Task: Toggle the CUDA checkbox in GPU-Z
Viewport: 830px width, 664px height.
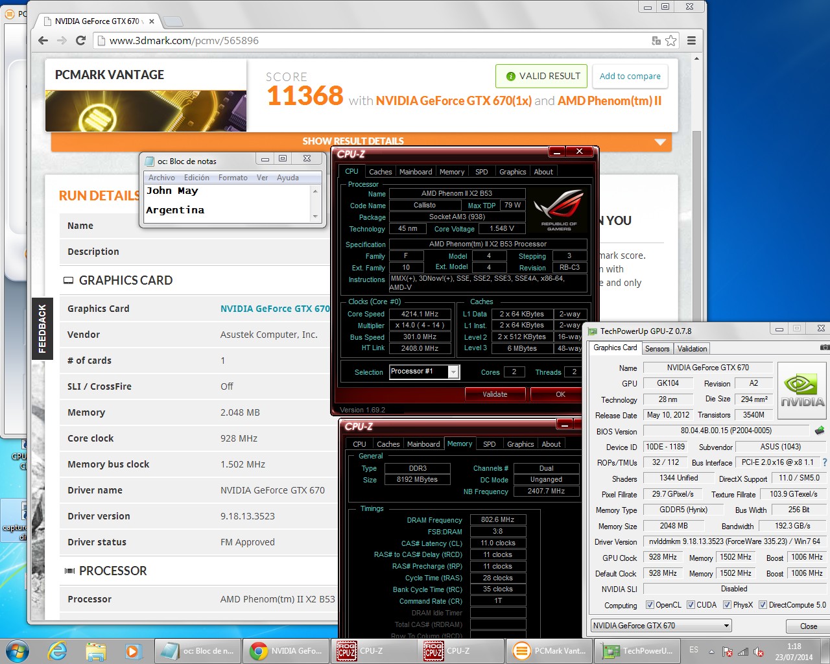Action: [691, 605]
